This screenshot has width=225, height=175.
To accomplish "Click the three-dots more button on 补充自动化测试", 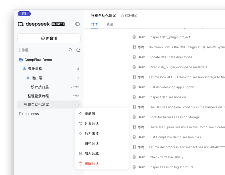I will coord(77,104).
